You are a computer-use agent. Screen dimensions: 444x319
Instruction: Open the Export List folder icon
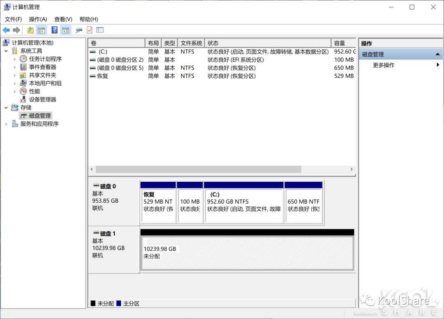point(30,30)
